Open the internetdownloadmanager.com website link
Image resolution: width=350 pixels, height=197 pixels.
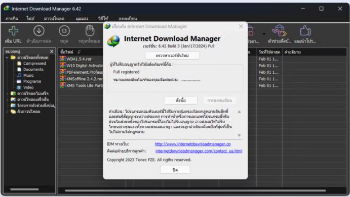192,144
